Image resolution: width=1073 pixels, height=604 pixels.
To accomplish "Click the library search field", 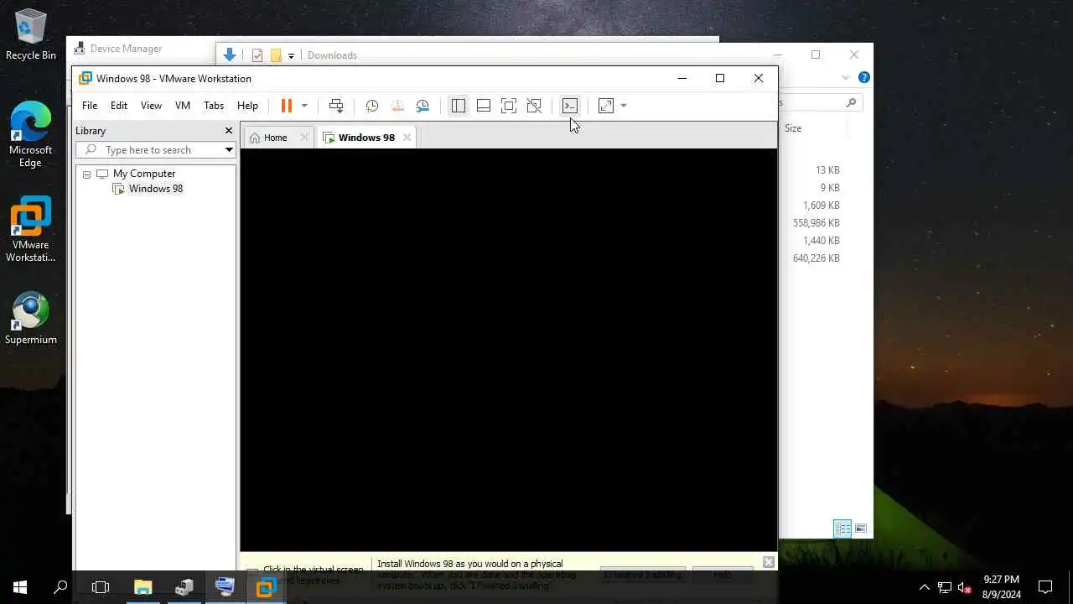I will pos(155,150).
